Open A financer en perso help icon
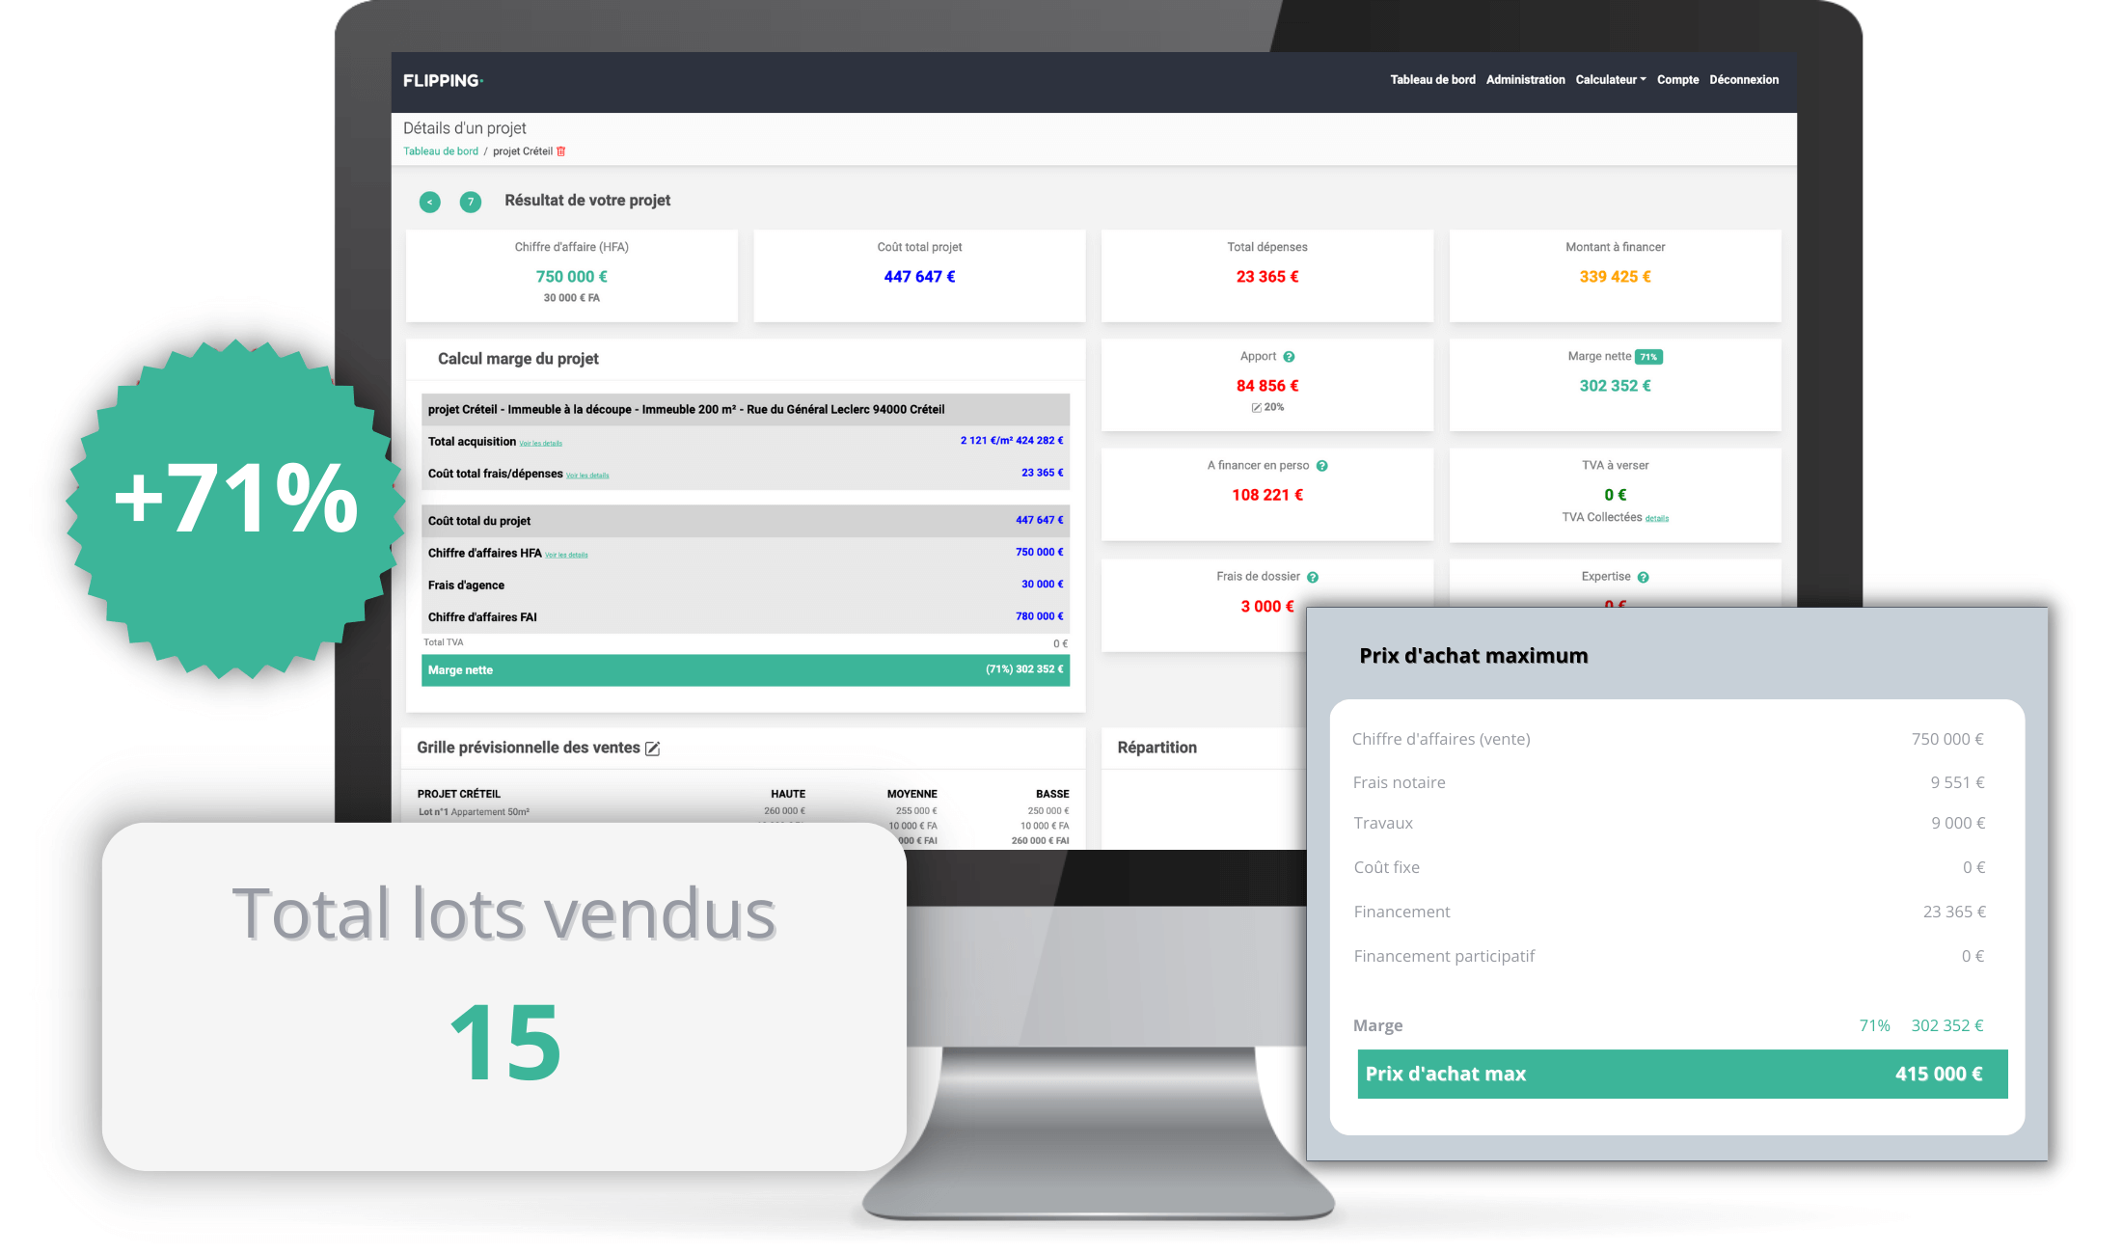The width and height of the screenshot is (2122, 1253). (1322, 466)
